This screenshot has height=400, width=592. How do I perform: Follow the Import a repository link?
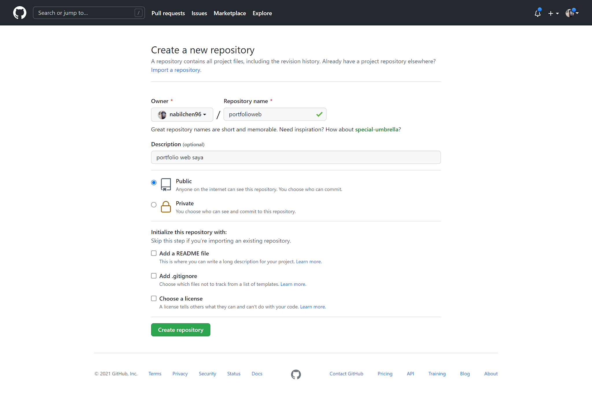pos(176,70)
